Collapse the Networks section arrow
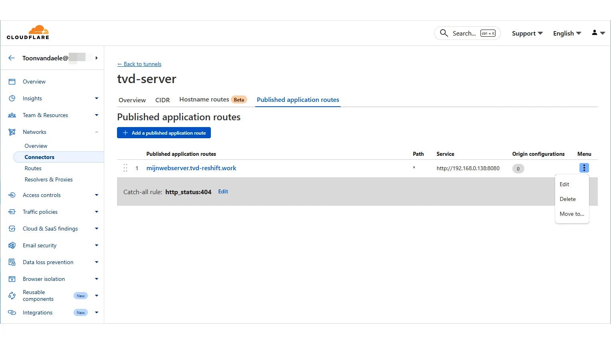The height and width of the screenshot is (344, 611). (x=96, y=132)
